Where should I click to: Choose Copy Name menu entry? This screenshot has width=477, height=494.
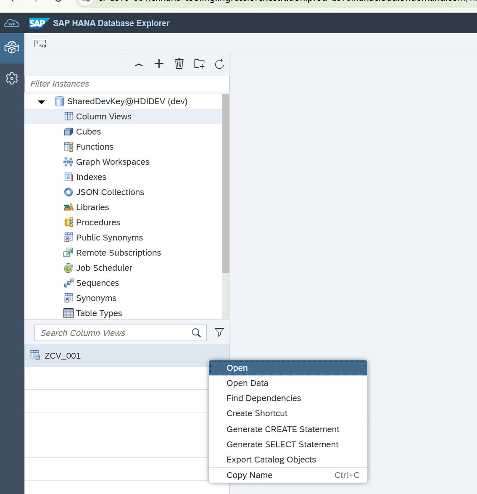pos(288,475)
